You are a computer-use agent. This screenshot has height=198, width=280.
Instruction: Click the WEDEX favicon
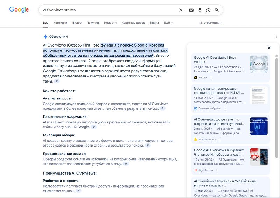pyautogui.click(x=196, y=78)
